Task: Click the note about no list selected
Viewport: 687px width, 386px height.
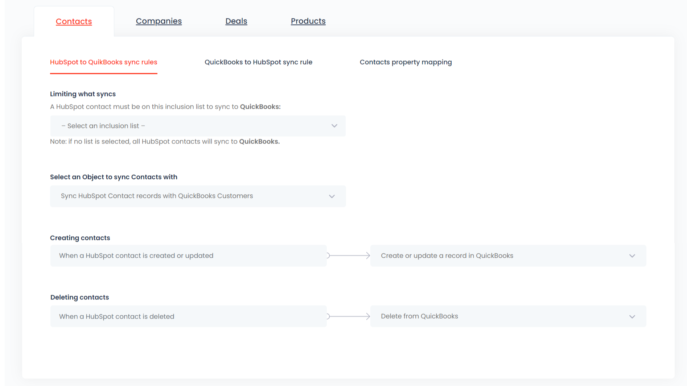Action: click(165, 141)
